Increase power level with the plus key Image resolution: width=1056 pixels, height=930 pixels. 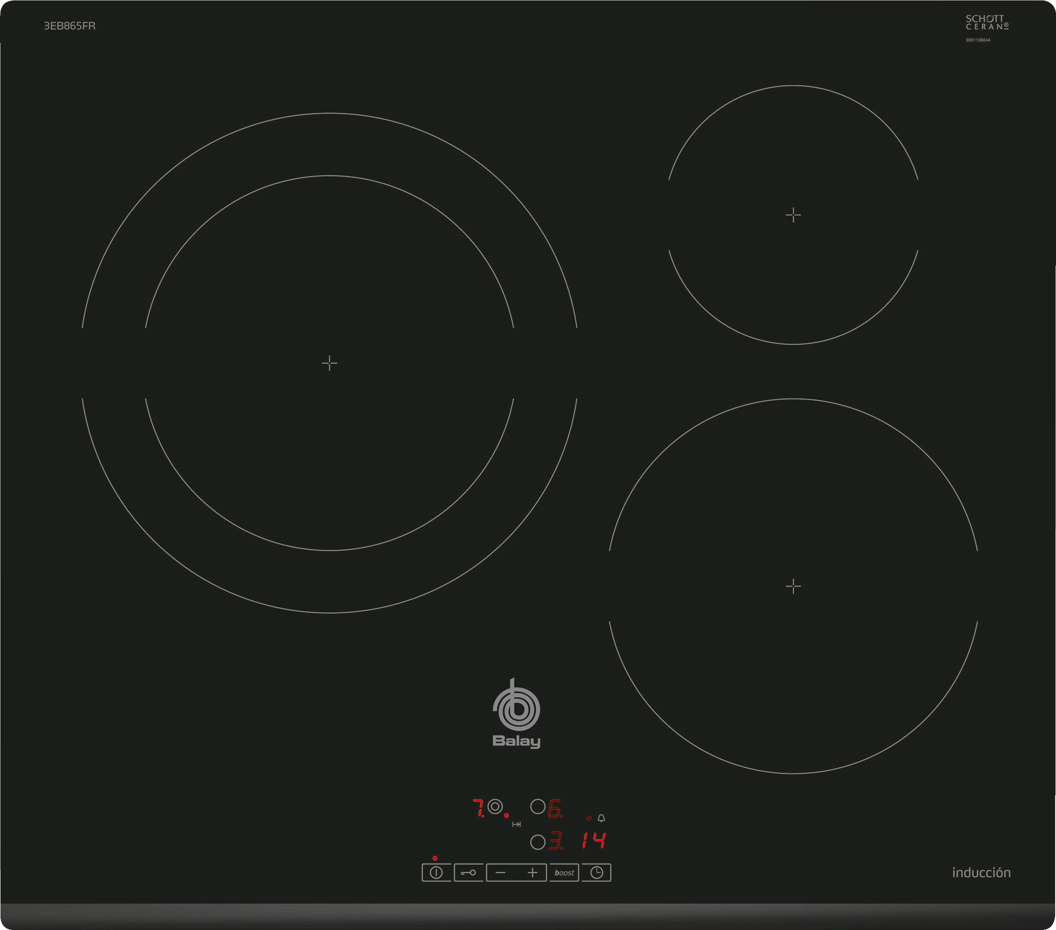pyautogui.click(x=533, y=873)
